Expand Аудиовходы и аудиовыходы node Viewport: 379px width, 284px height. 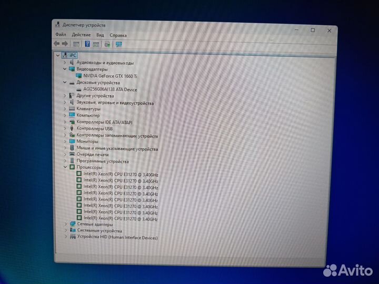click(65, 62)
